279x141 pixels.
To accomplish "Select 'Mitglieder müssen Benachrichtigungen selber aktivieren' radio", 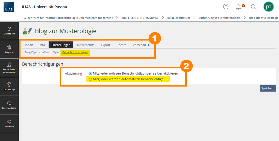I will point(90,73).
